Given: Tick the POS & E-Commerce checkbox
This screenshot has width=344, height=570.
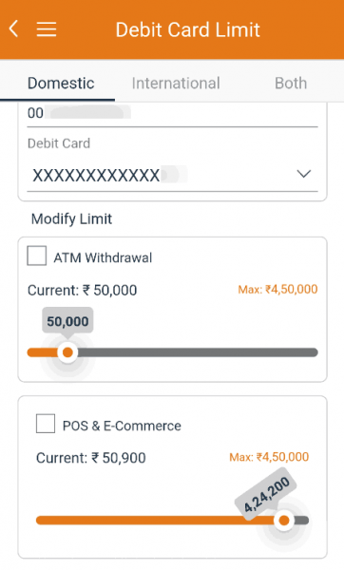Looking at the screenshot, I should (46, 423).
